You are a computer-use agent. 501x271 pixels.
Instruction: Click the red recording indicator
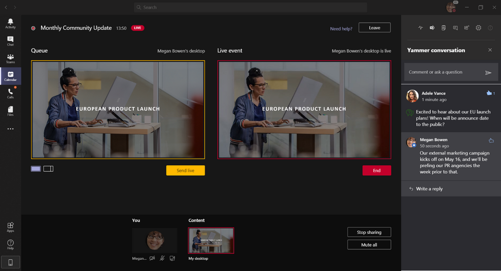33,28
